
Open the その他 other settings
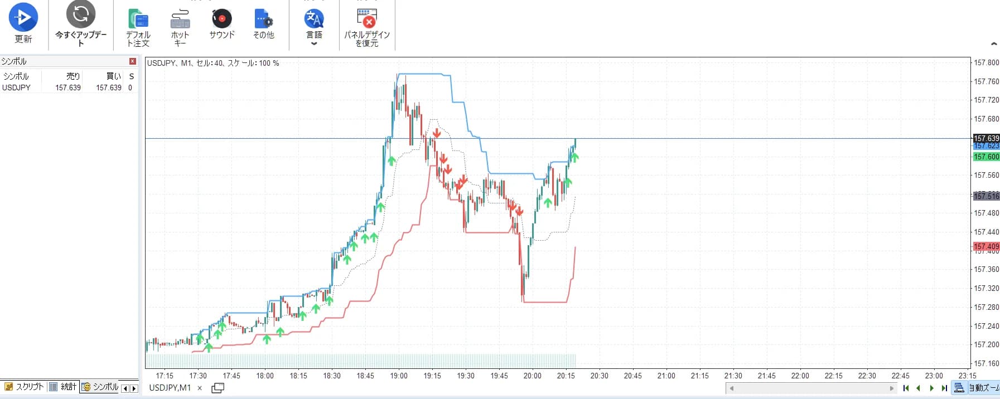click(263, 25)
